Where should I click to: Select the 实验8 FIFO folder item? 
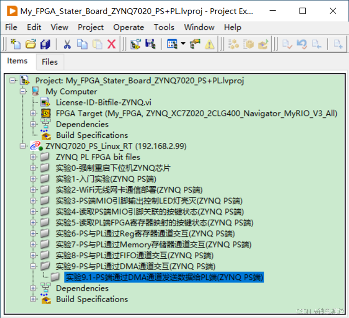[x=134, y=255]
